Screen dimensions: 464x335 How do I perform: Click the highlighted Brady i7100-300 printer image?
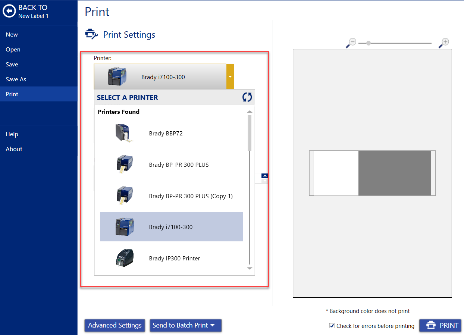pyautogui.click(x=124, y=226)
